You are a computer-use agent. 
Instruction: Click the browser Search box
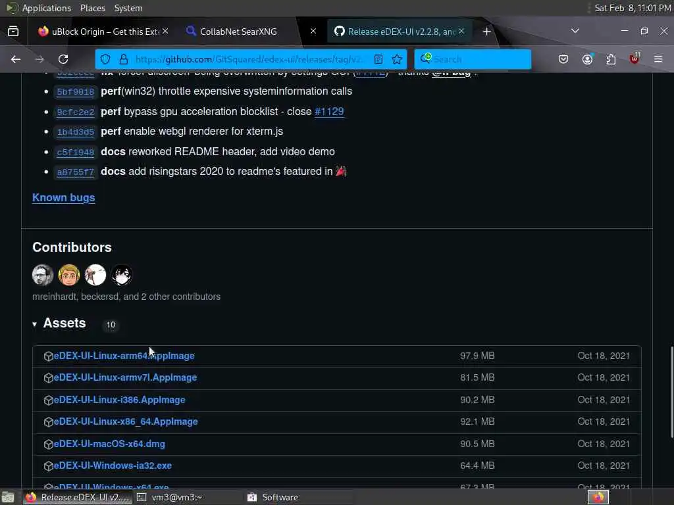473,59
